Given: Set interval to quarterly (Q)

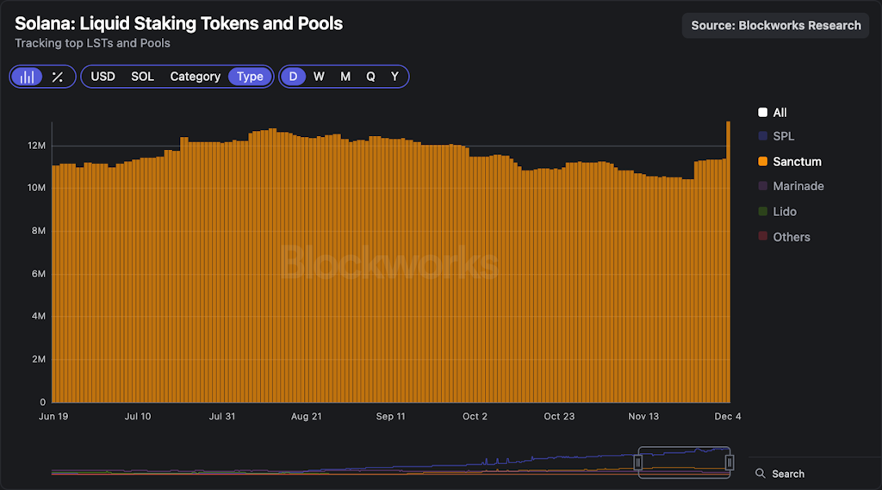Looking at the screenshot, I should click(x=370, y=77).
